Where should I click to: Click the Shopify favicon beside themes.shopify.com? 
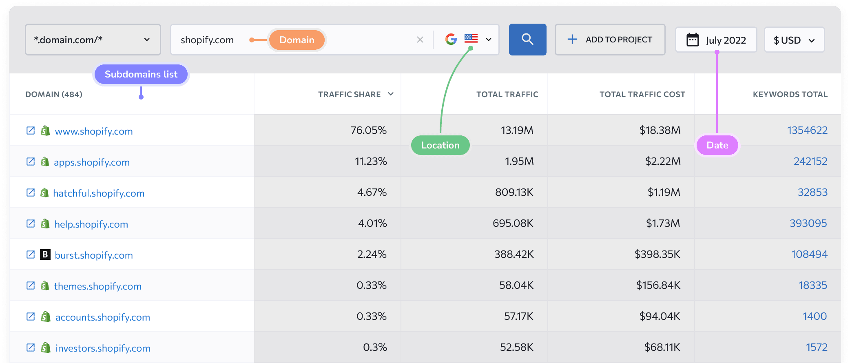tap(45, 286)
